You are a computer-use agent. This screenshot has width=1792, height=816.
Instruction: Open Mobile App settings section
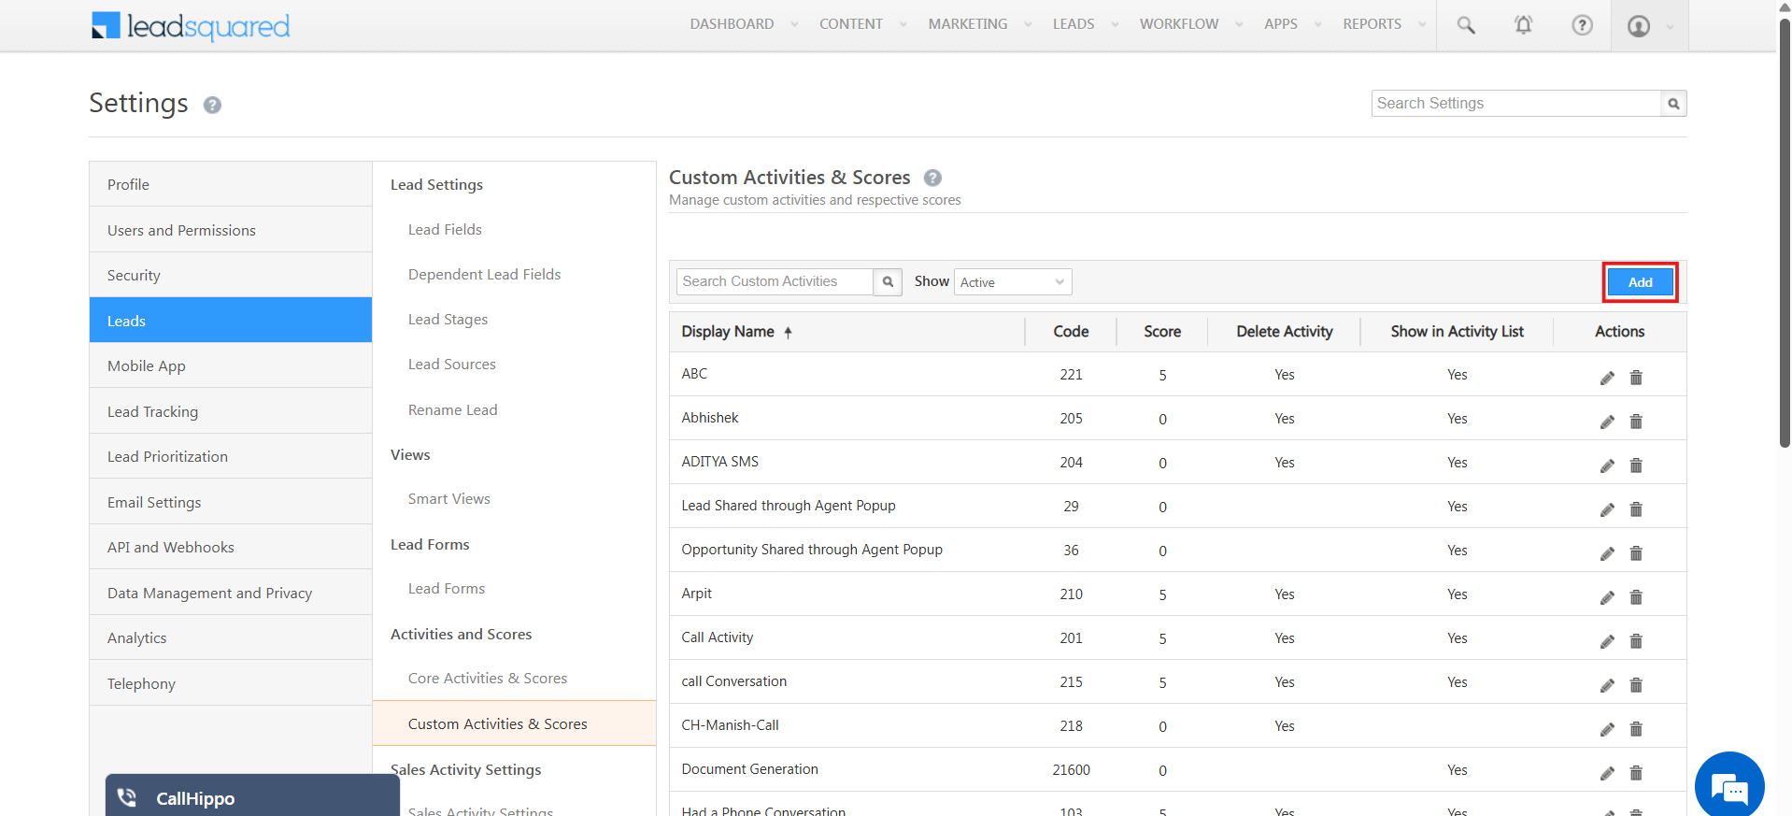(x=231, y=365)
